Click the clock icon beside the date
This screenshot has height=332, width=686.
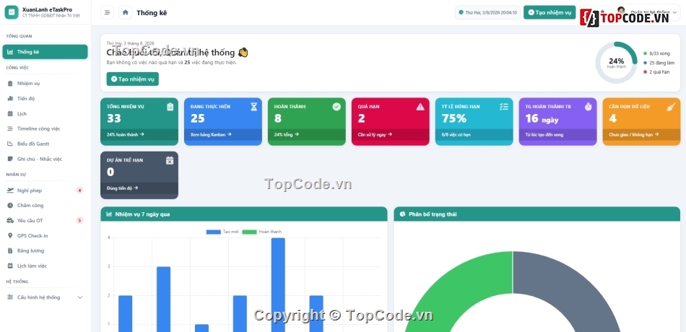[461, 12]
